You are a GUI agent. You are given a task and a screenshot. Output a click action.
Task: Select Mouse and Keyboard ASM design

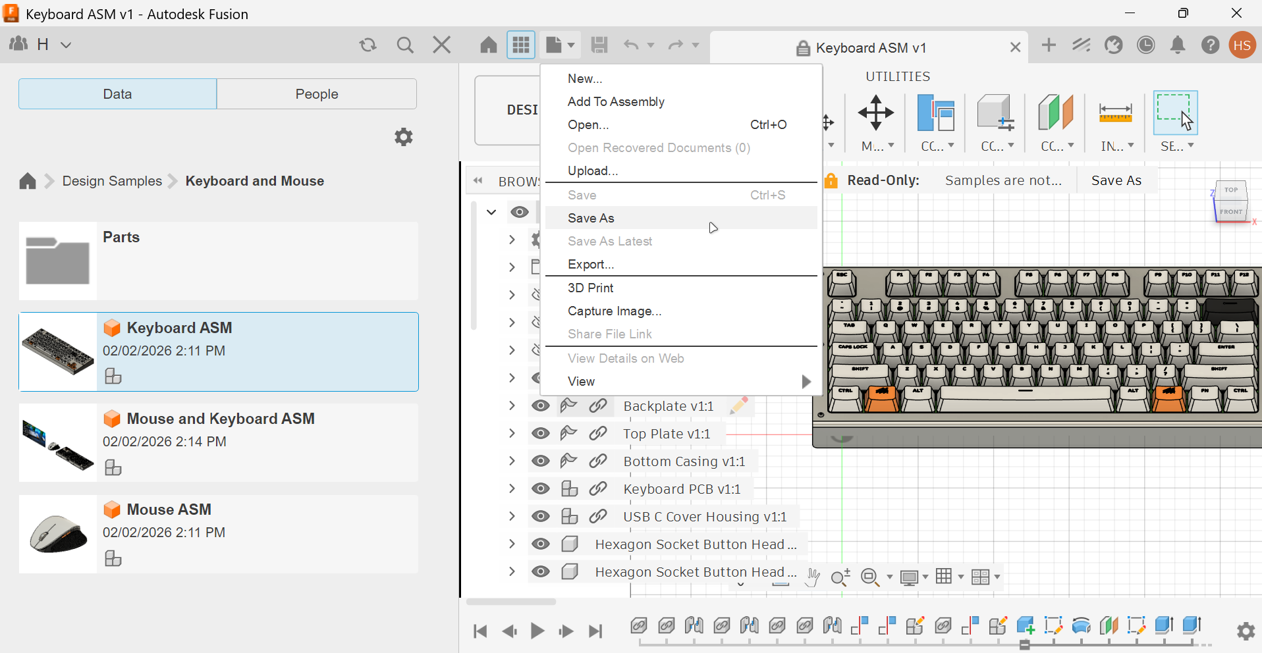218,442
